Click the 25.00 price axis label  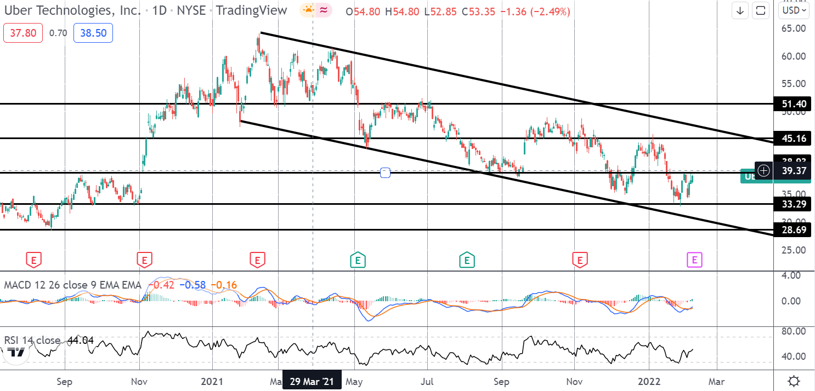pos(794,250)
